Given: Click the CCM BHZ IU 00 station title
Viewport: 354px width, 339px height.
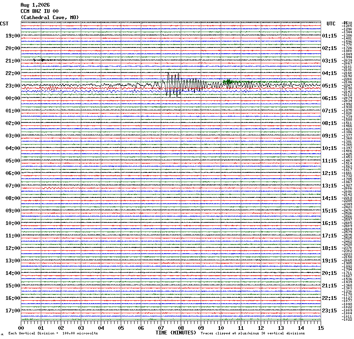Looking at the screenshot, I should pyautogui.click(x=40, y=11).
